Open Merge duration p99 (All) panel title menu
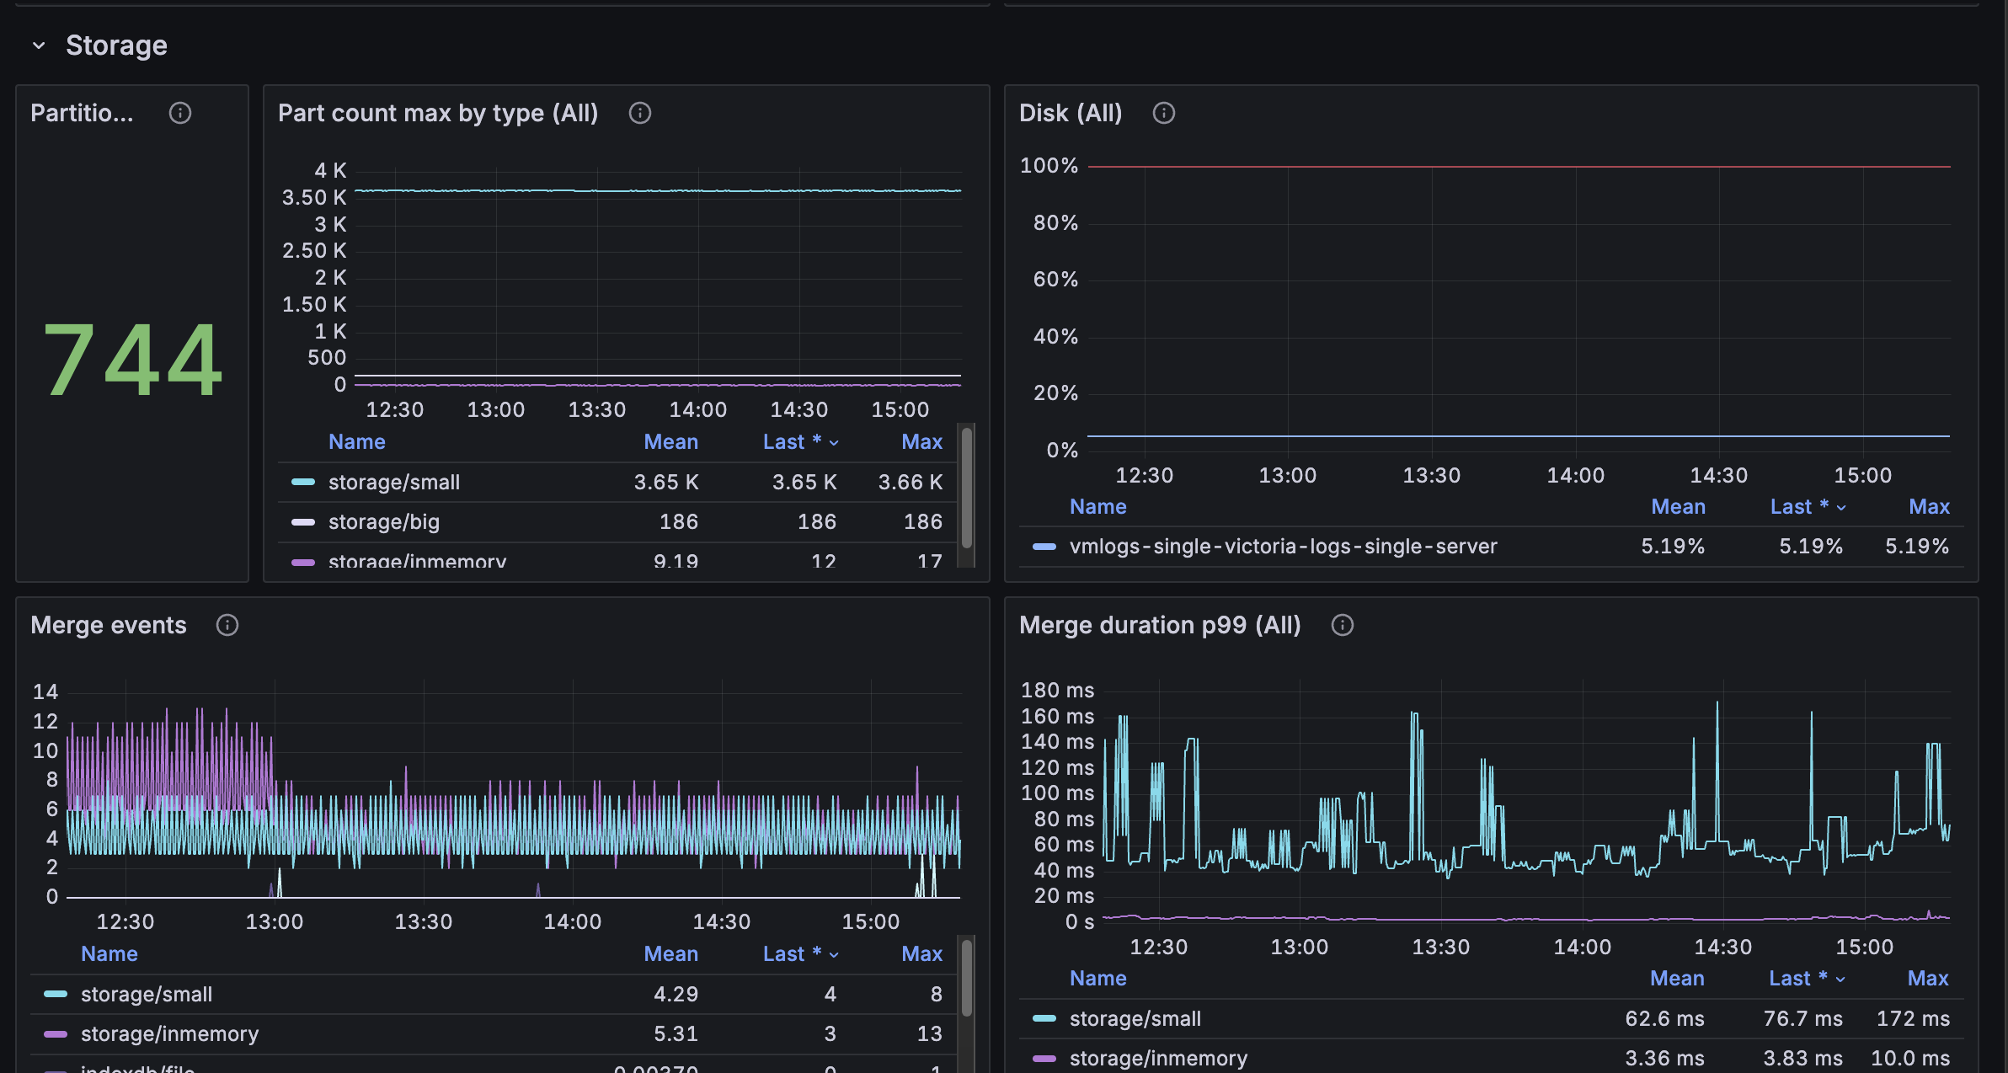Viewport: 2008px width, 1073px height. pyautogui.click(x=1159, y=625)
